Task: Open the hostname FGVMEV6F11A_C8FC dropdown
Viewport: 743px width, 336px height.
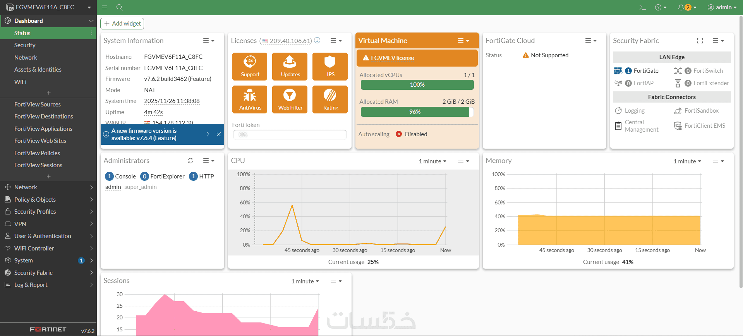Action: [x=48, y=7]
